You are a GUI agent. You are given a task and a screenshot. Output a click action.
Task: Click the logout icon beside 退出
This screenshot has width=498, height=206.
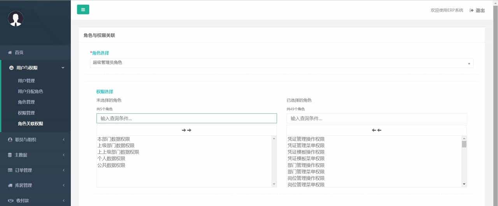click(x=472, y=11)
